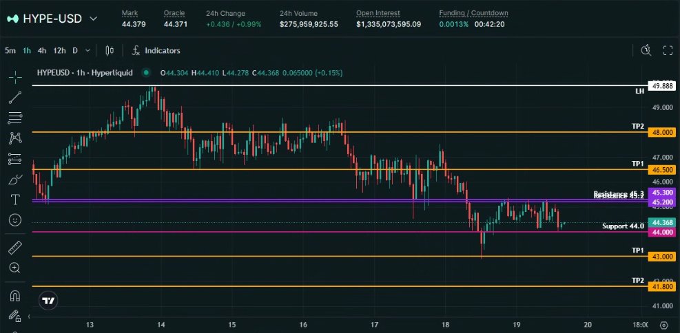680x333 pixels.
Task: Click the 45.300 purple price label
Action: [x=662, y=193]
